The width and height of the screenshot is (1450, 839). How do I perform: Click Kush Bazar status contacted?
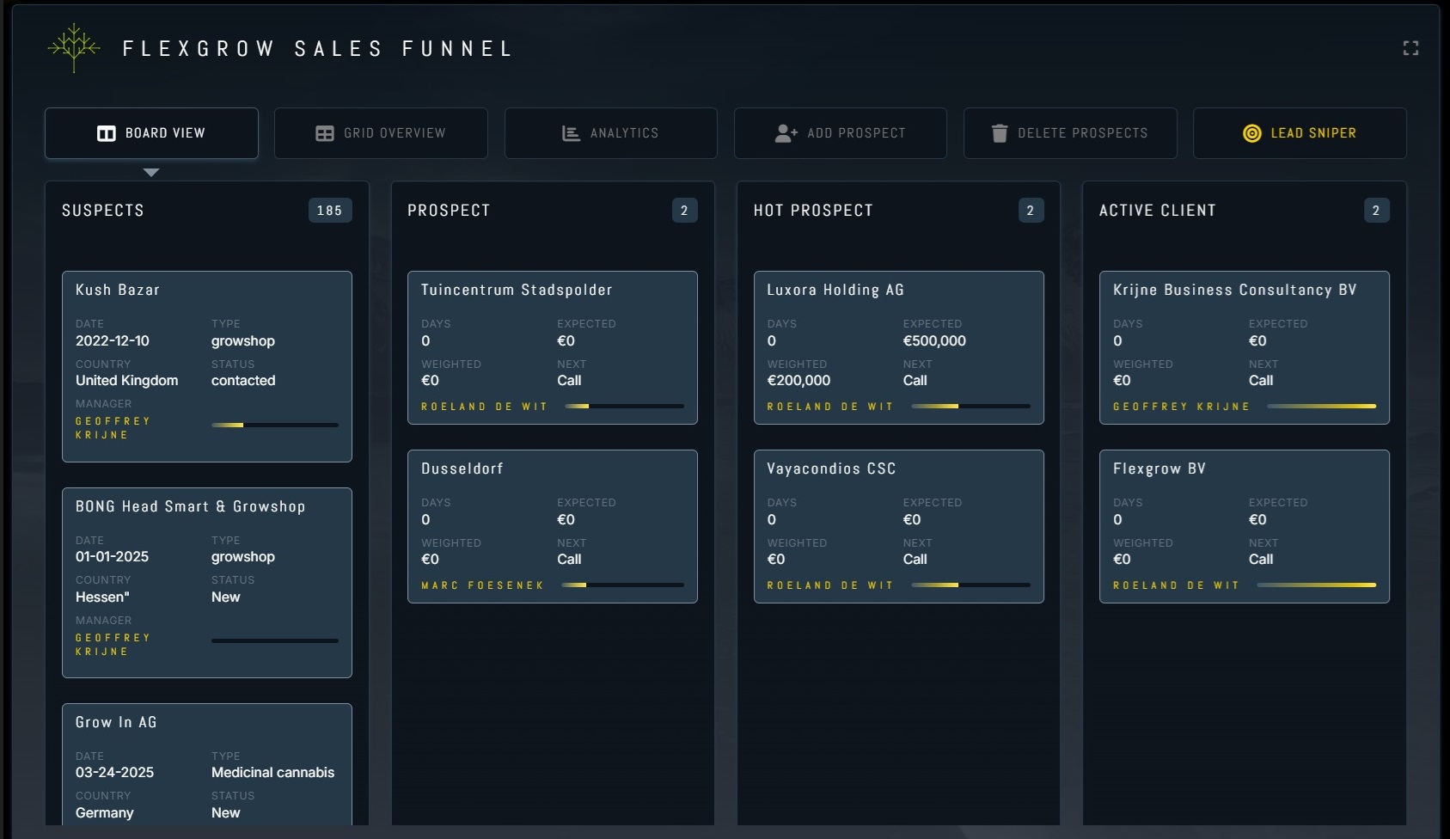[243, 380]
